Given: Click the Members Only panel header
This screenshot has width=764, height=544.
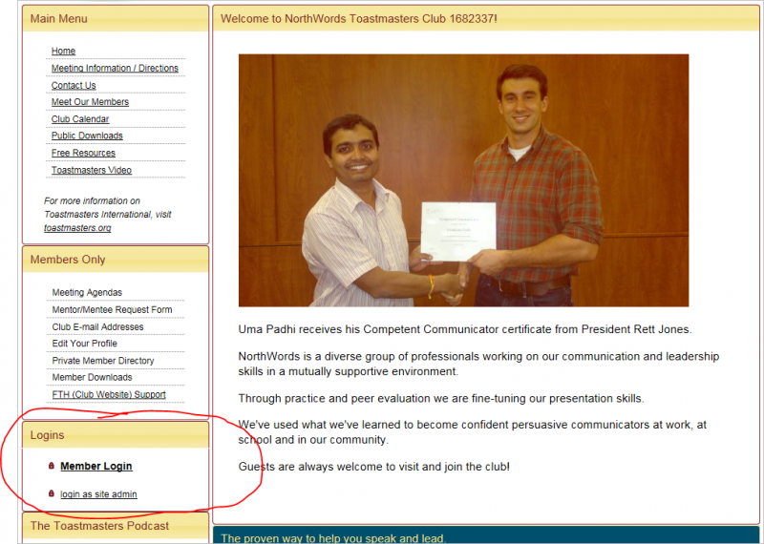Looking at the screenshot, I should point(116,260).
